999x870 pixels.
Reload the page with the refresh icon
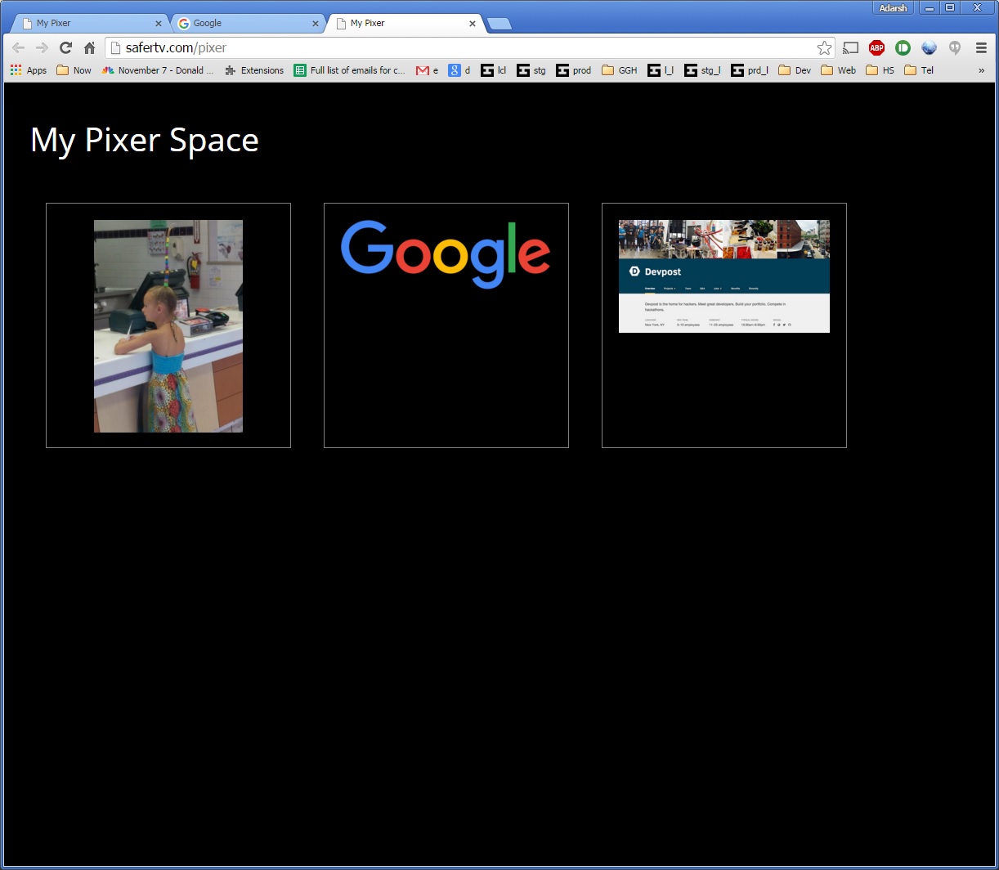pos(65,48)
